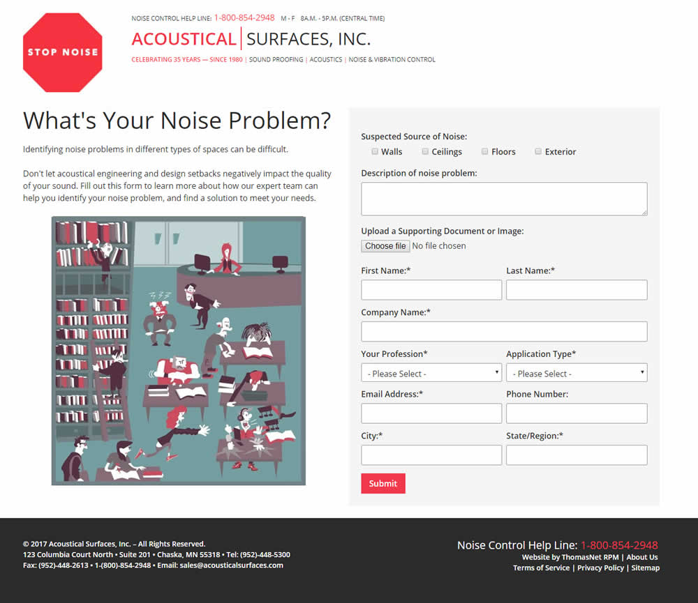
Task: Go to Terms of Service page
Action: coord(541,567)
